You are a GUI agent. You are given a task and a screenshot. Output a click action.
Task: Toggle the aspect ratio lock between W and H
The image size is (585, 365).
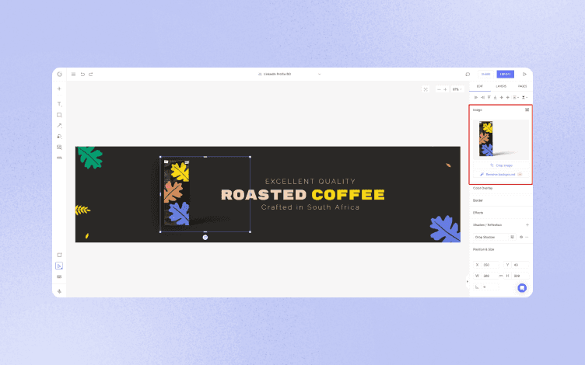pos(501,276)
